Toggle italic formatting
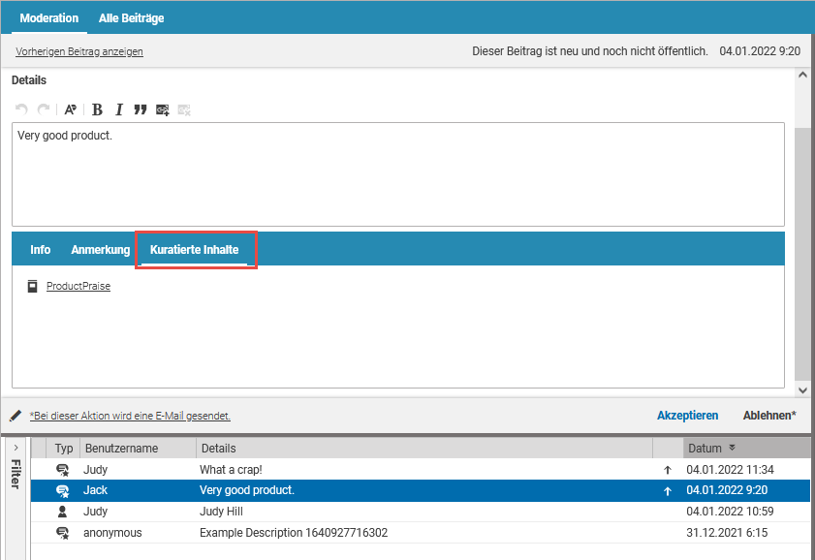The image size is (815, 560). 119,109
